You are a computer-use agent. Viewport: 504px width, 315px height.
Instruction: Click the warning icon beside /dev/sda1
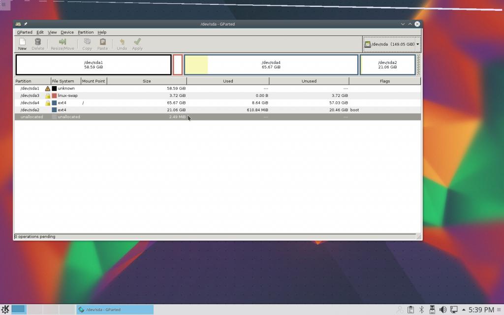48,89
